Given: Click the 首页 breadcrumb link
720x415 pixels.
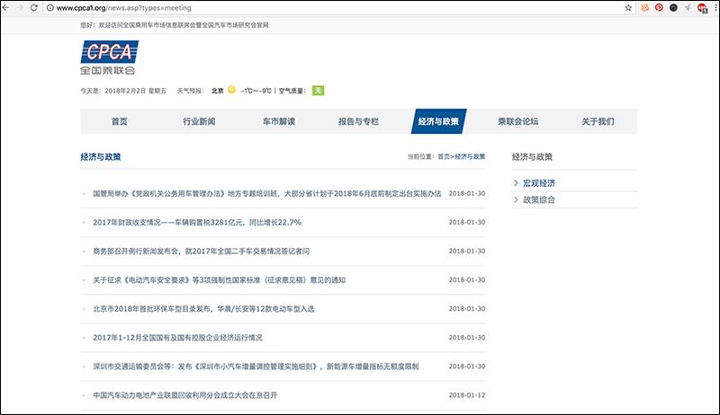Looking at the screenshot, I should point(444,156).
